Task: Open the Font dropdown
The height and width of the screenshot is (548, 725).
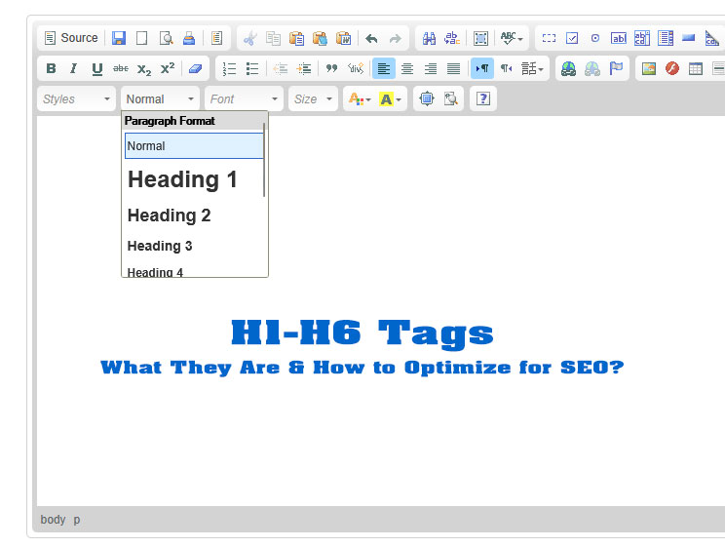Action: pos(245,98)
